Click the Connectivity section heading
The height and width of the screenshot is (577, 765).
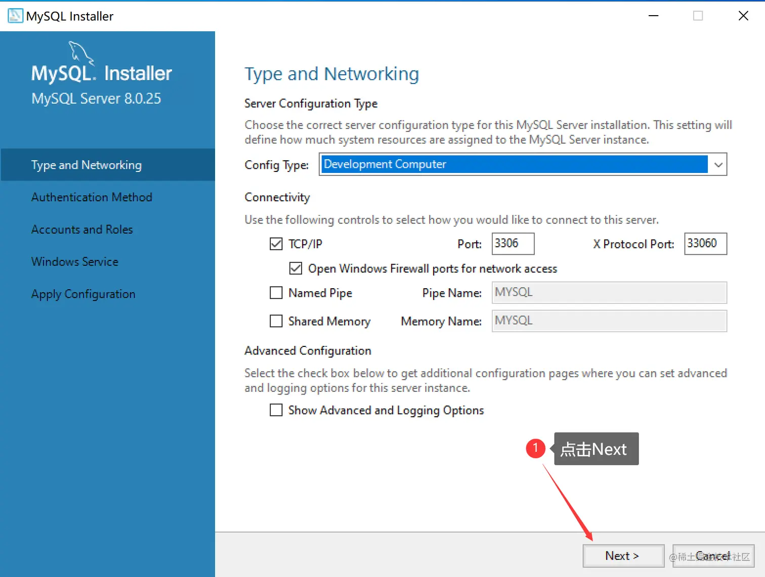277,197
